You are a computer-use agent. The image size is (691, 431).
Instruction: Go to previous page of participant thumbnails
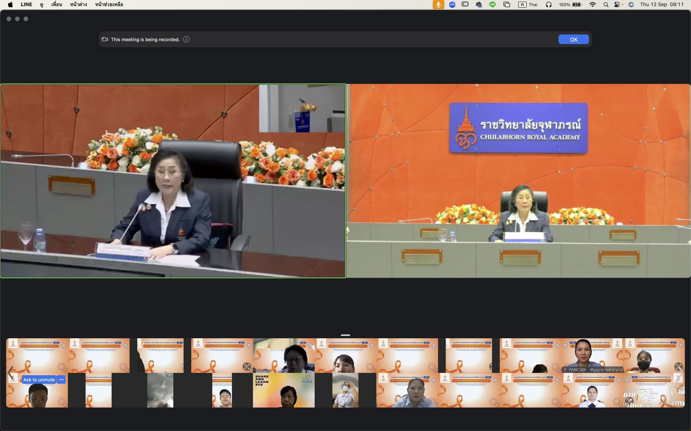[x=10, y=373]
